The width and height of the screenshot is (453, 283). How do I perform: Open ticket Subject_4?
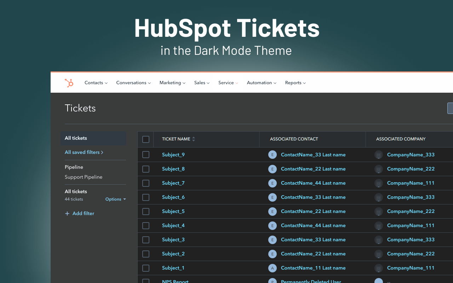pyautogui.click(x=173, y=225)
